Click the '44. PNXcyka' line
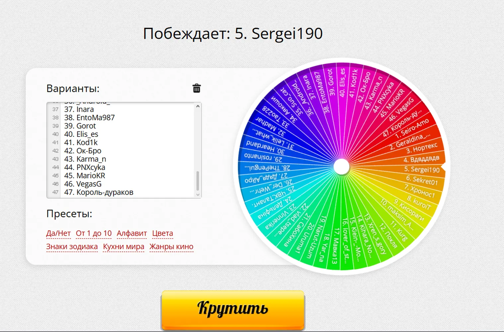 (x=85, y=167)
